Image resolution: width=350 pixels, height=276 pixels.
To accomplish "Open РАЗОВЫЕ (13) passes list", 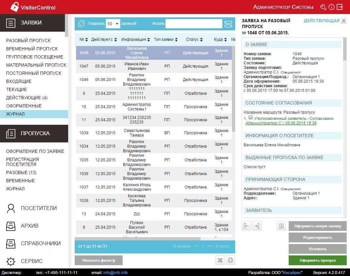I will pyautogui.click(x=21, y=172).
